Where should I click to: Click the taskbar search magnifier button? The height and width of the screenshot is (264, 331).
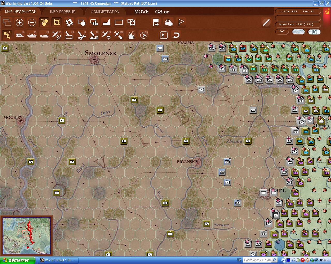pos(275,260)
